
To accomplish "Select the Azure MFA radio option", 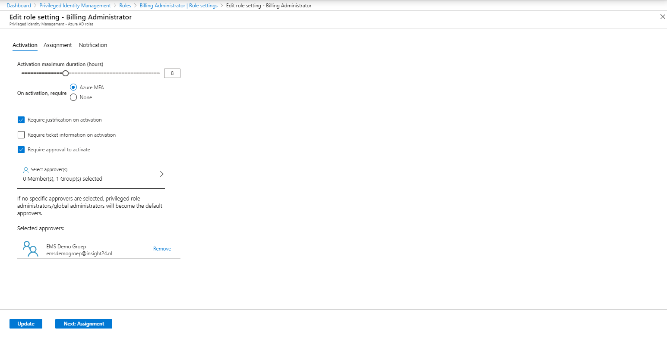I will click(x=73, y=87).
